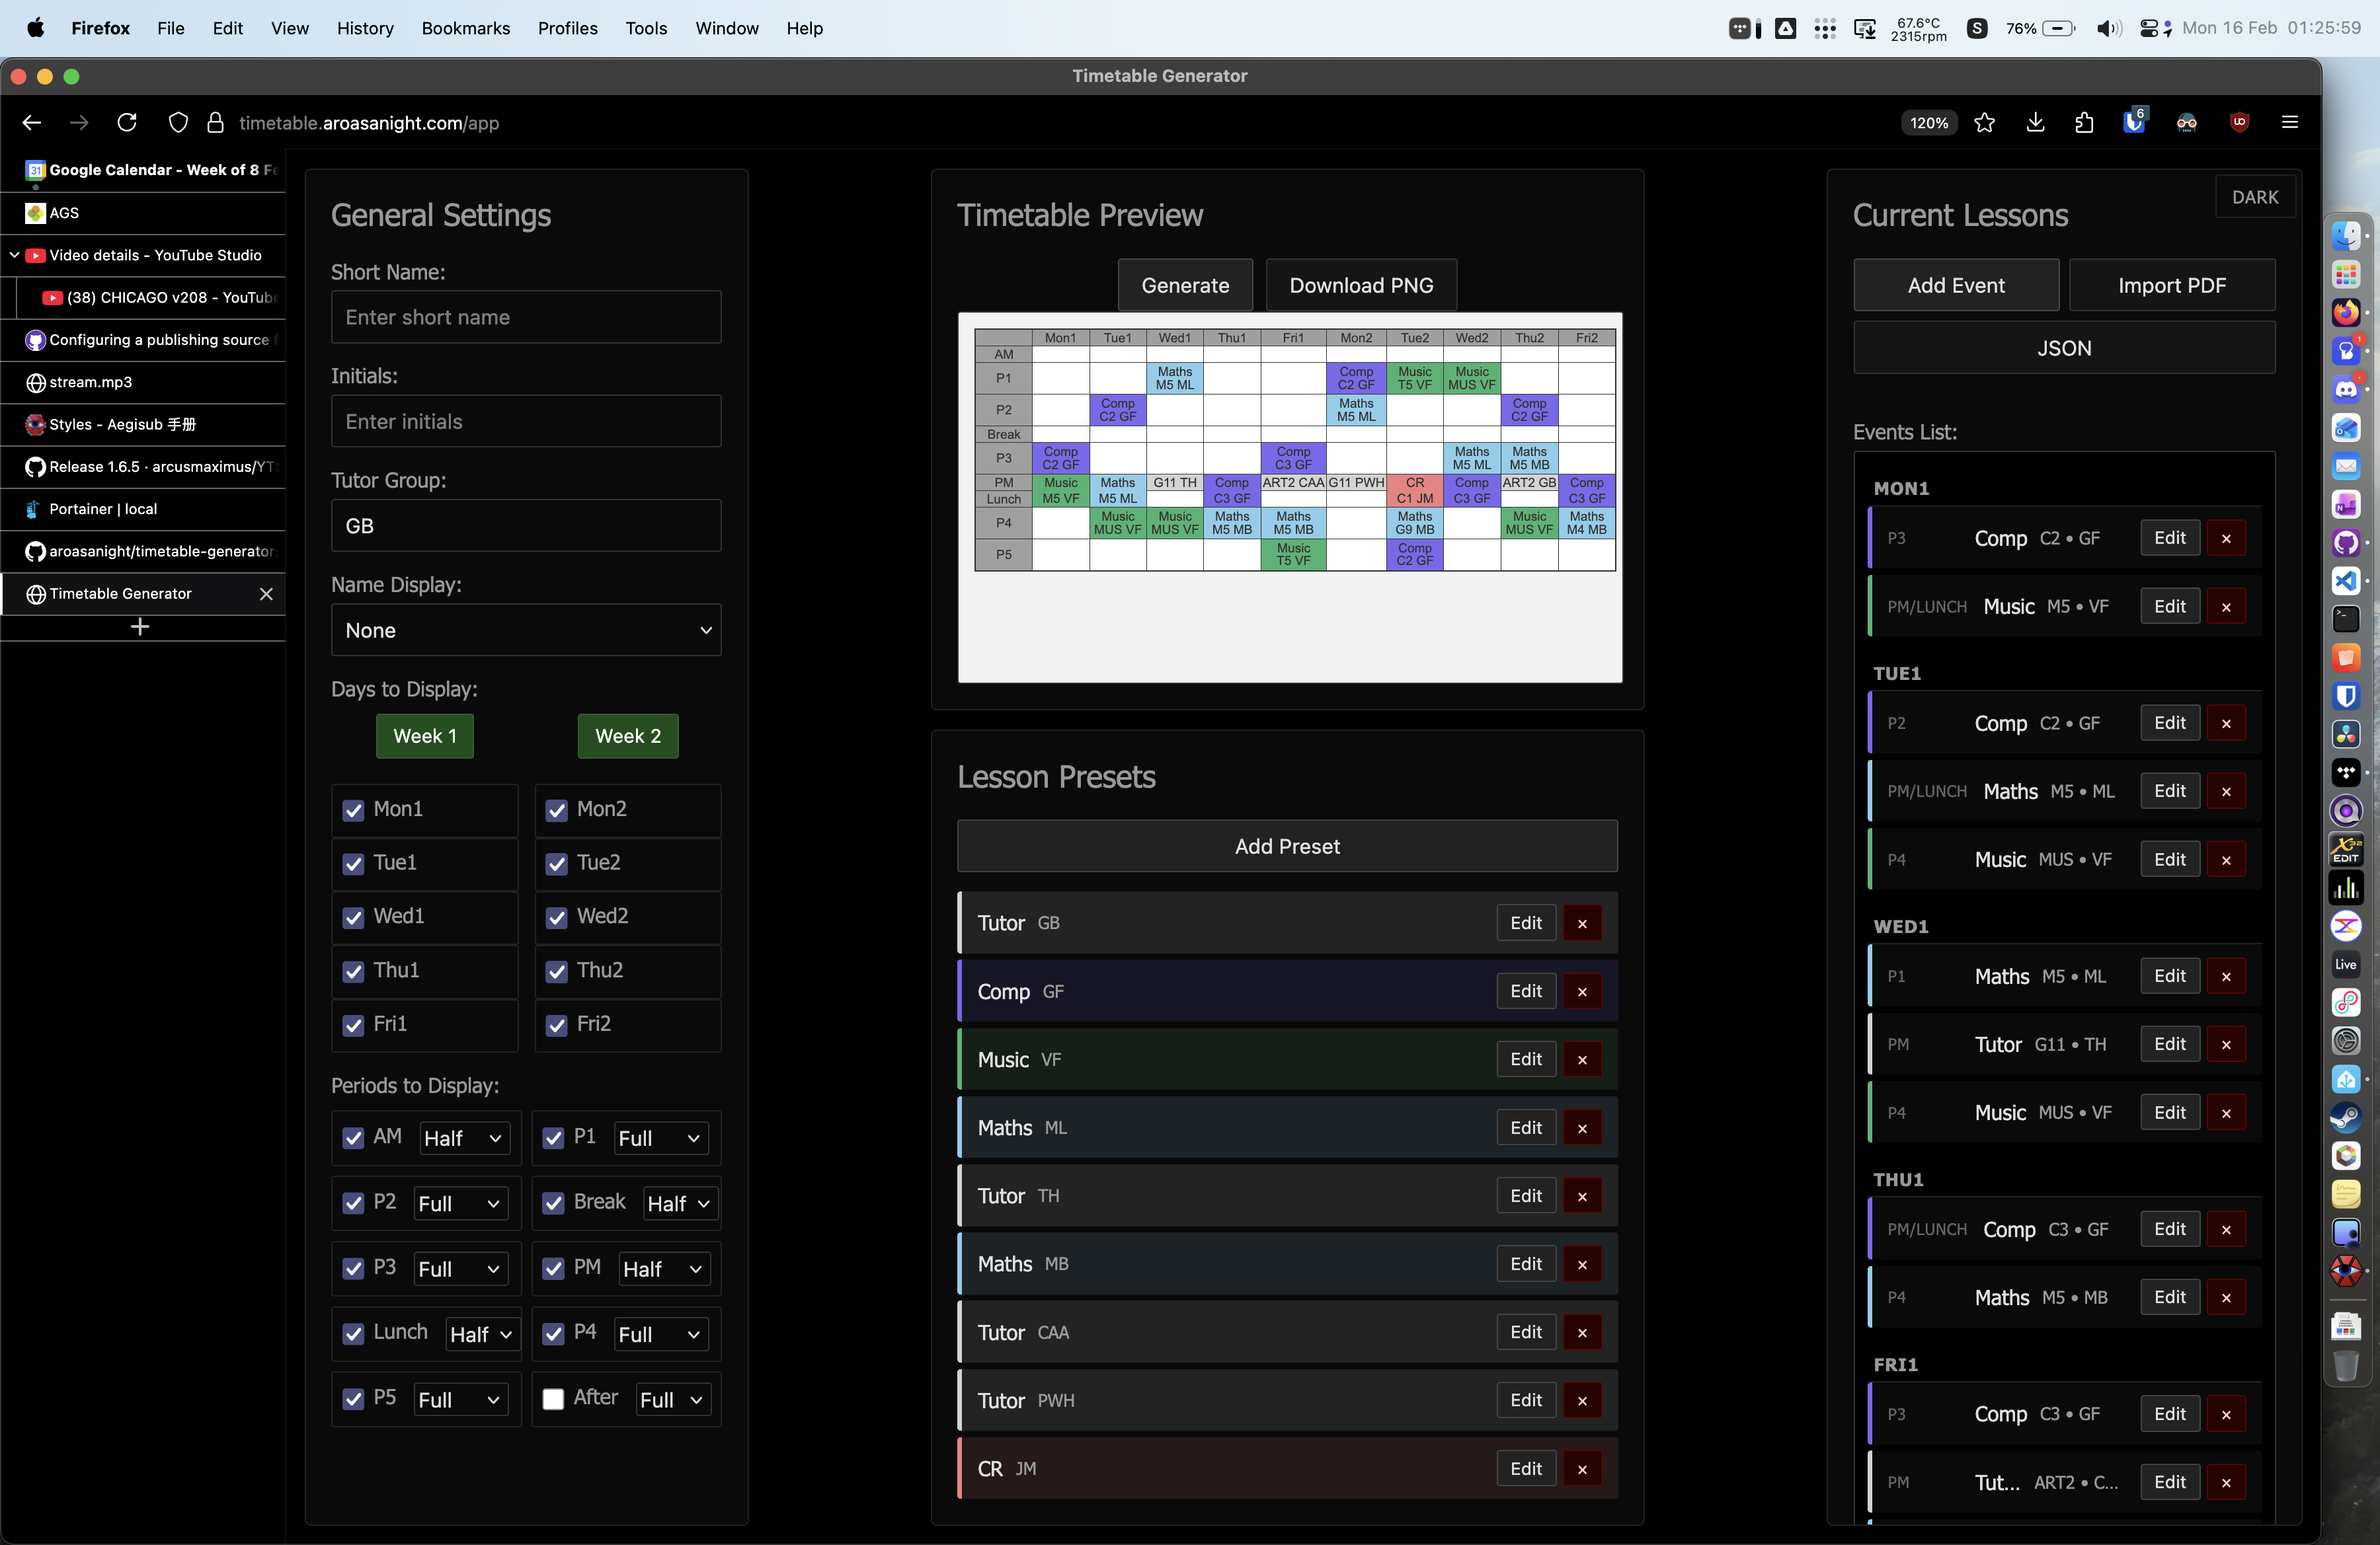Open Steam from the dock

(x=2346, y=1117)
